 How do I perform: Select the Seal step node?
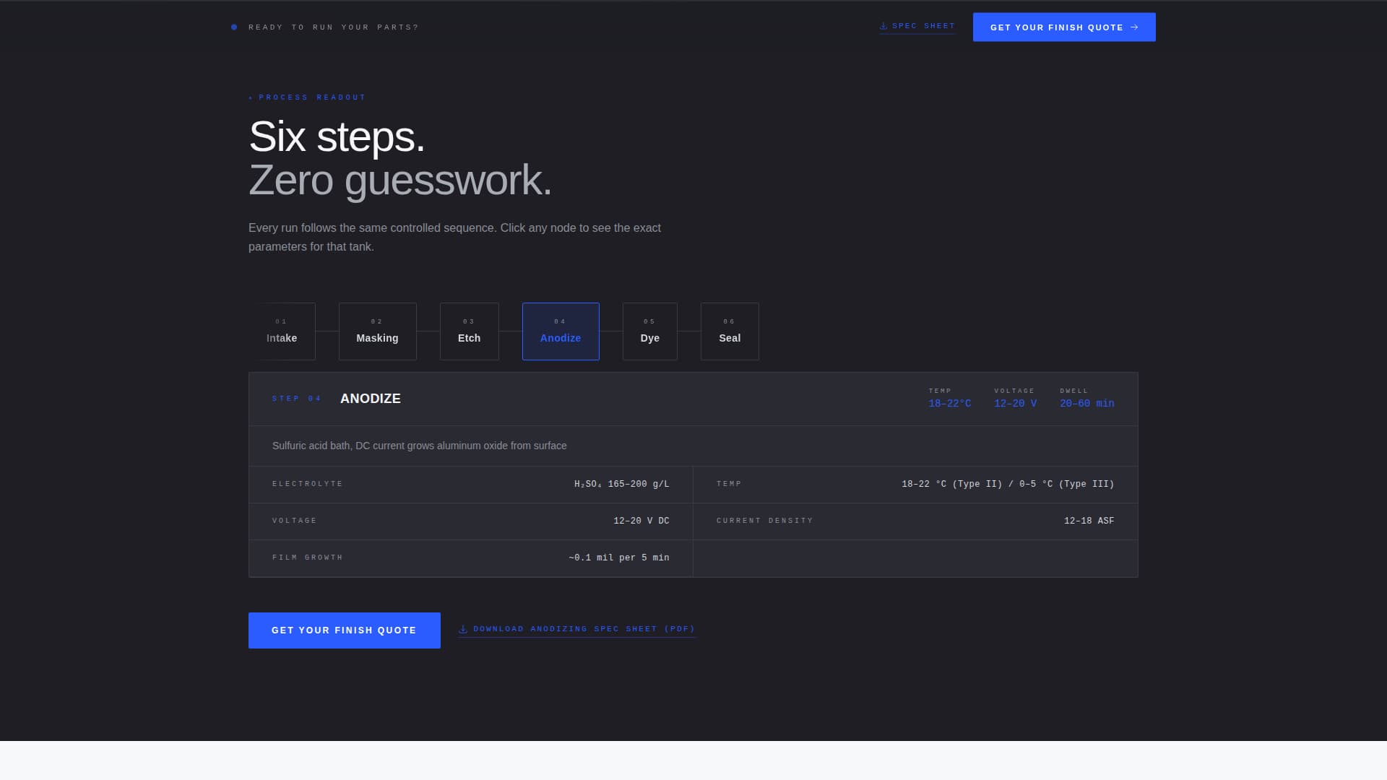click(730, 331)
